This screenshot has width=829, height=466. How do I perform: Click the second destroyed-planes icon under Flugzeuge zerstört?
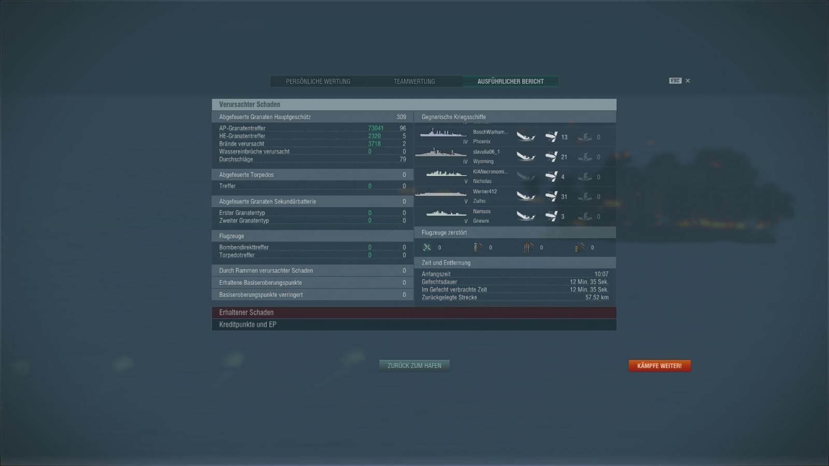click(478, 247)
